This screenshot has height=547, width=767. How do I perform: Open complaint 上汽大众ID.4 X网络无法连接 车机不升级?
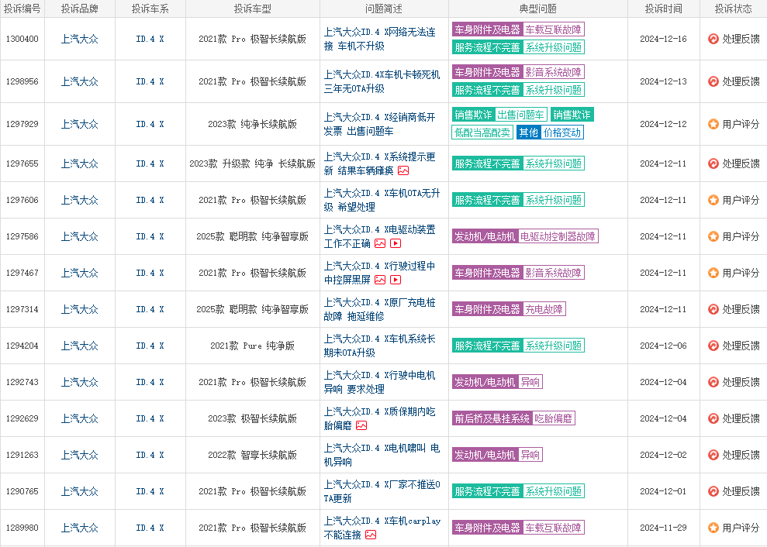[x=379, y=39]
